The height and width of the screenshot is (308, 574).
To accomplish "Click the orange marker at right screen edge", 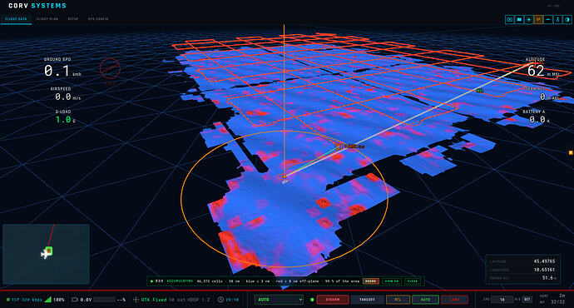I will [x=571, y=152].
